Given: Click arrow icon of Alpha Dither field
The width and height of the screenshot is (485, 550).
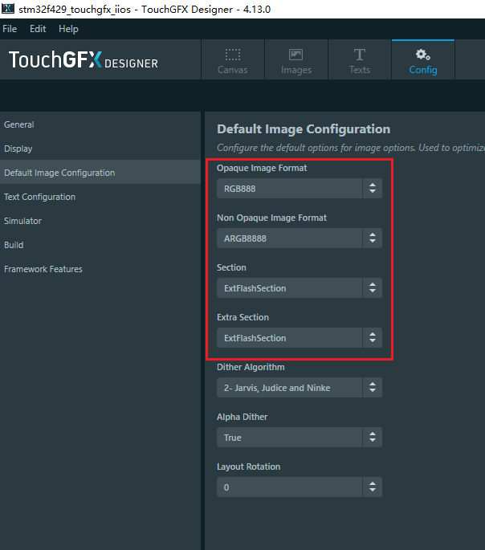Looking at the screenshot, I should point(373,438).
